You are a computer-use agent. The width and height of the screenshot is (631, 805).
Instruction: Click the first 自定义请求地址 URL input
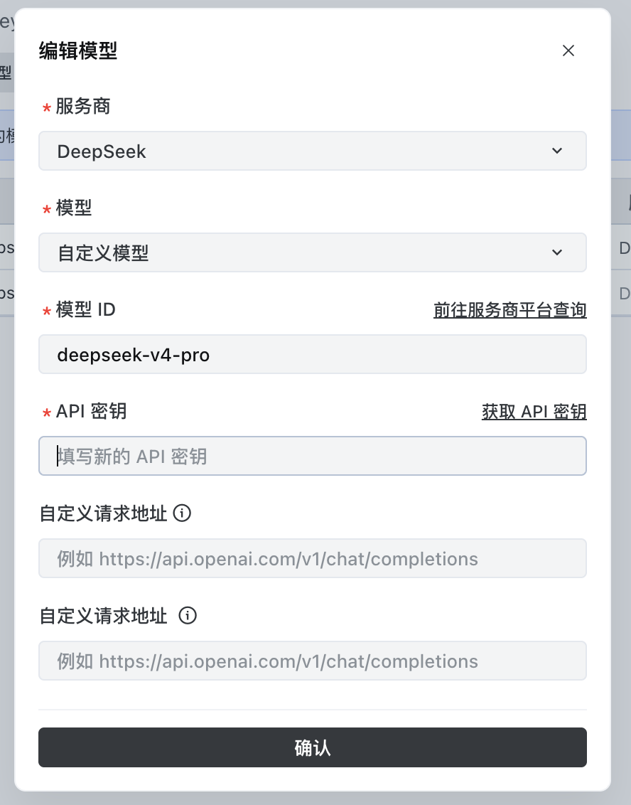pyautogui.click(x=313, y=558)
